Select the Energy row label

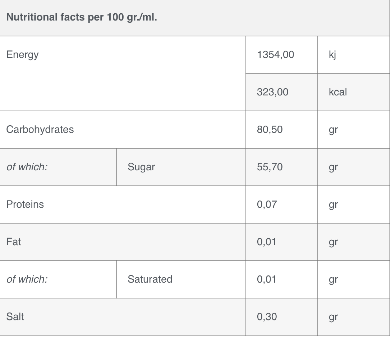click(22, 55)
